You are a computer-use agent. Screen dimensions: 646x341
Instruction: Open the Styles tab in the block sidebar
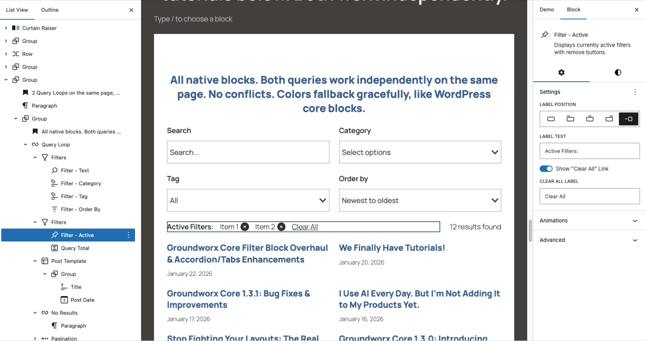pyautogui.click(x=618, y=72)
